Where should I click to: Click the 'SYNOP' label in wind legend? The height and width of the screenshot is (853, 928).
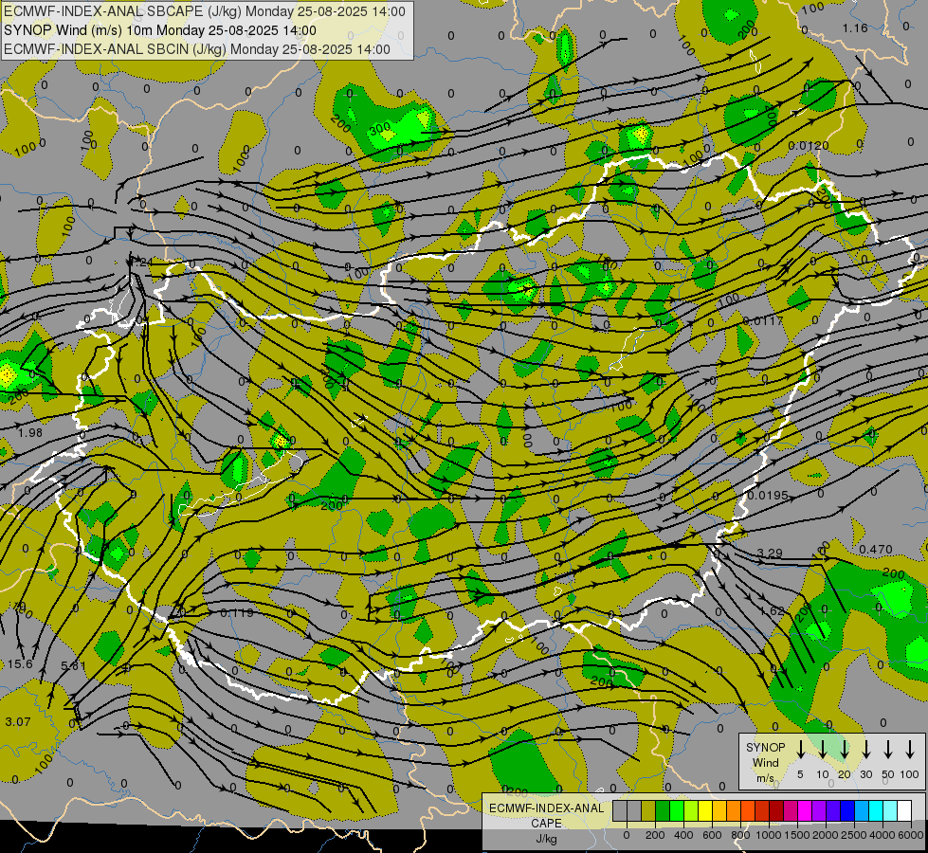pyautogui.click(x=765, y=748)
